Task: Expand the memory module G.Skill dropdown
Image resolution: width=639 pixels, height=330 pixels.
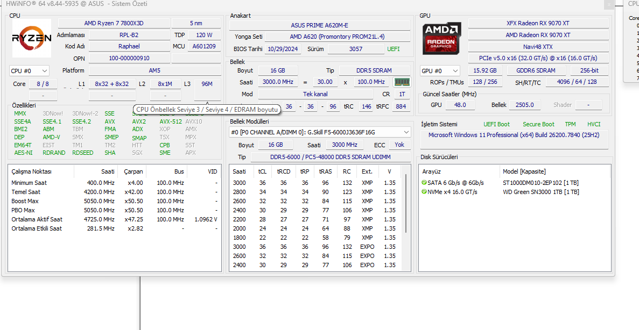Action: click(320, 132)
